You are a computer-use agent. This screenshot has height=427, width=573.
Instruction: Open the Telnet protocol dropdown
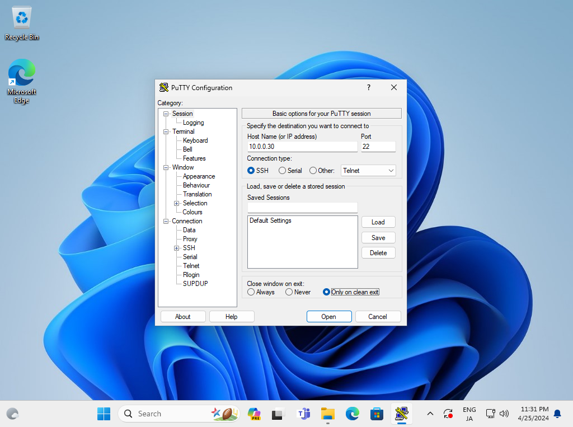(x=368, y=171)
